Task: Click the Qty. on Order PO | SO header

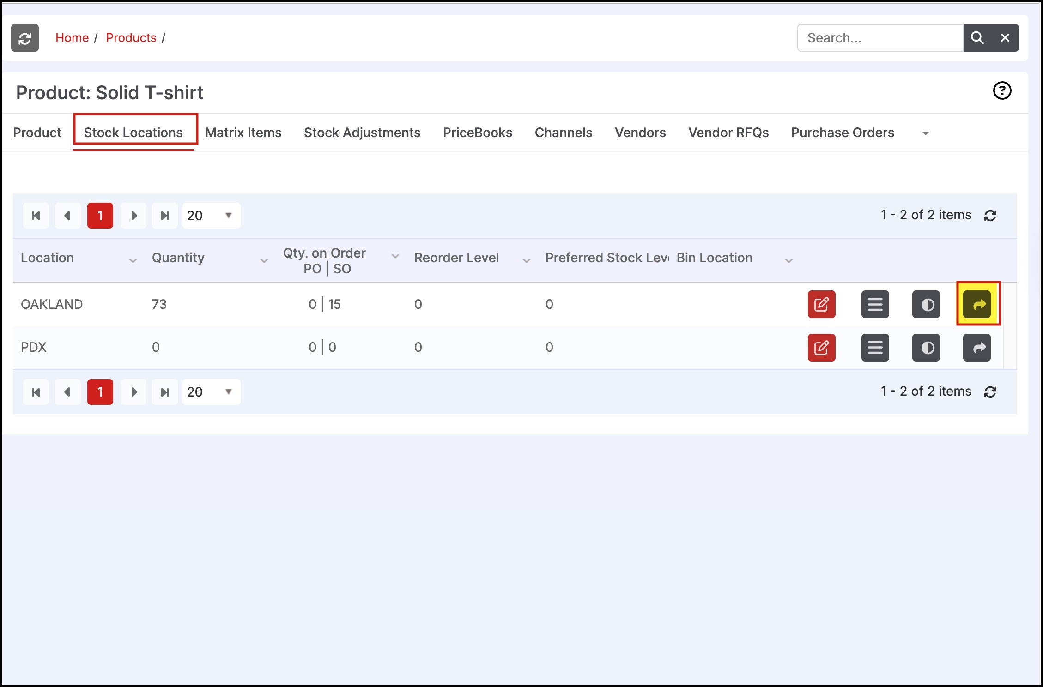Action: 325,261
